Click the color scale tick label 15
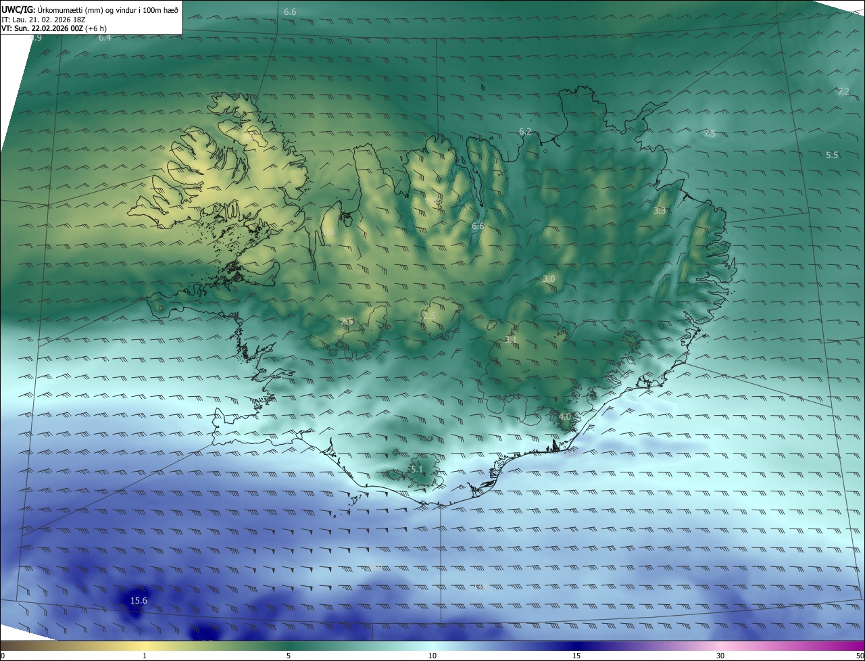Viewport: 865px width, 661px height. (x=576, y=656)
